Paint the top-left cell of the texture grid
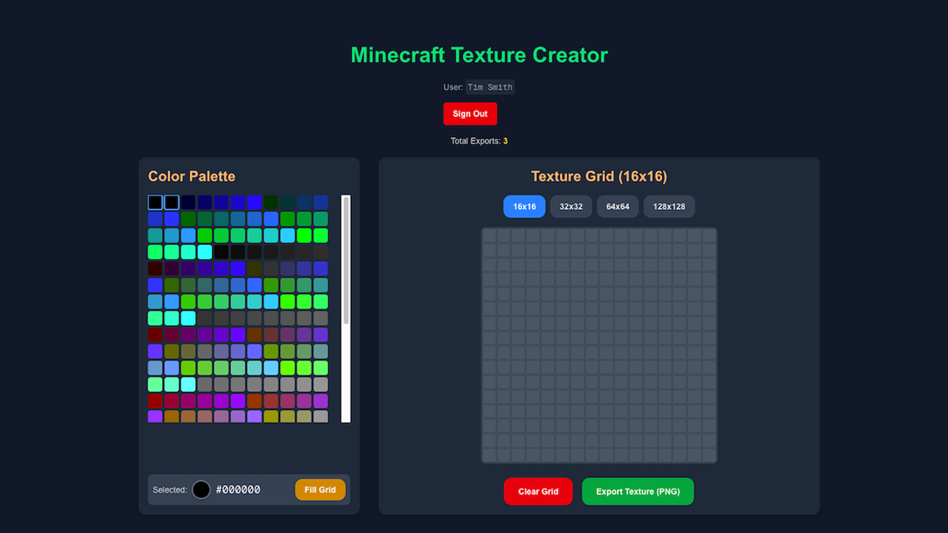This screenshot has height=533, width=948. (489, 235)
